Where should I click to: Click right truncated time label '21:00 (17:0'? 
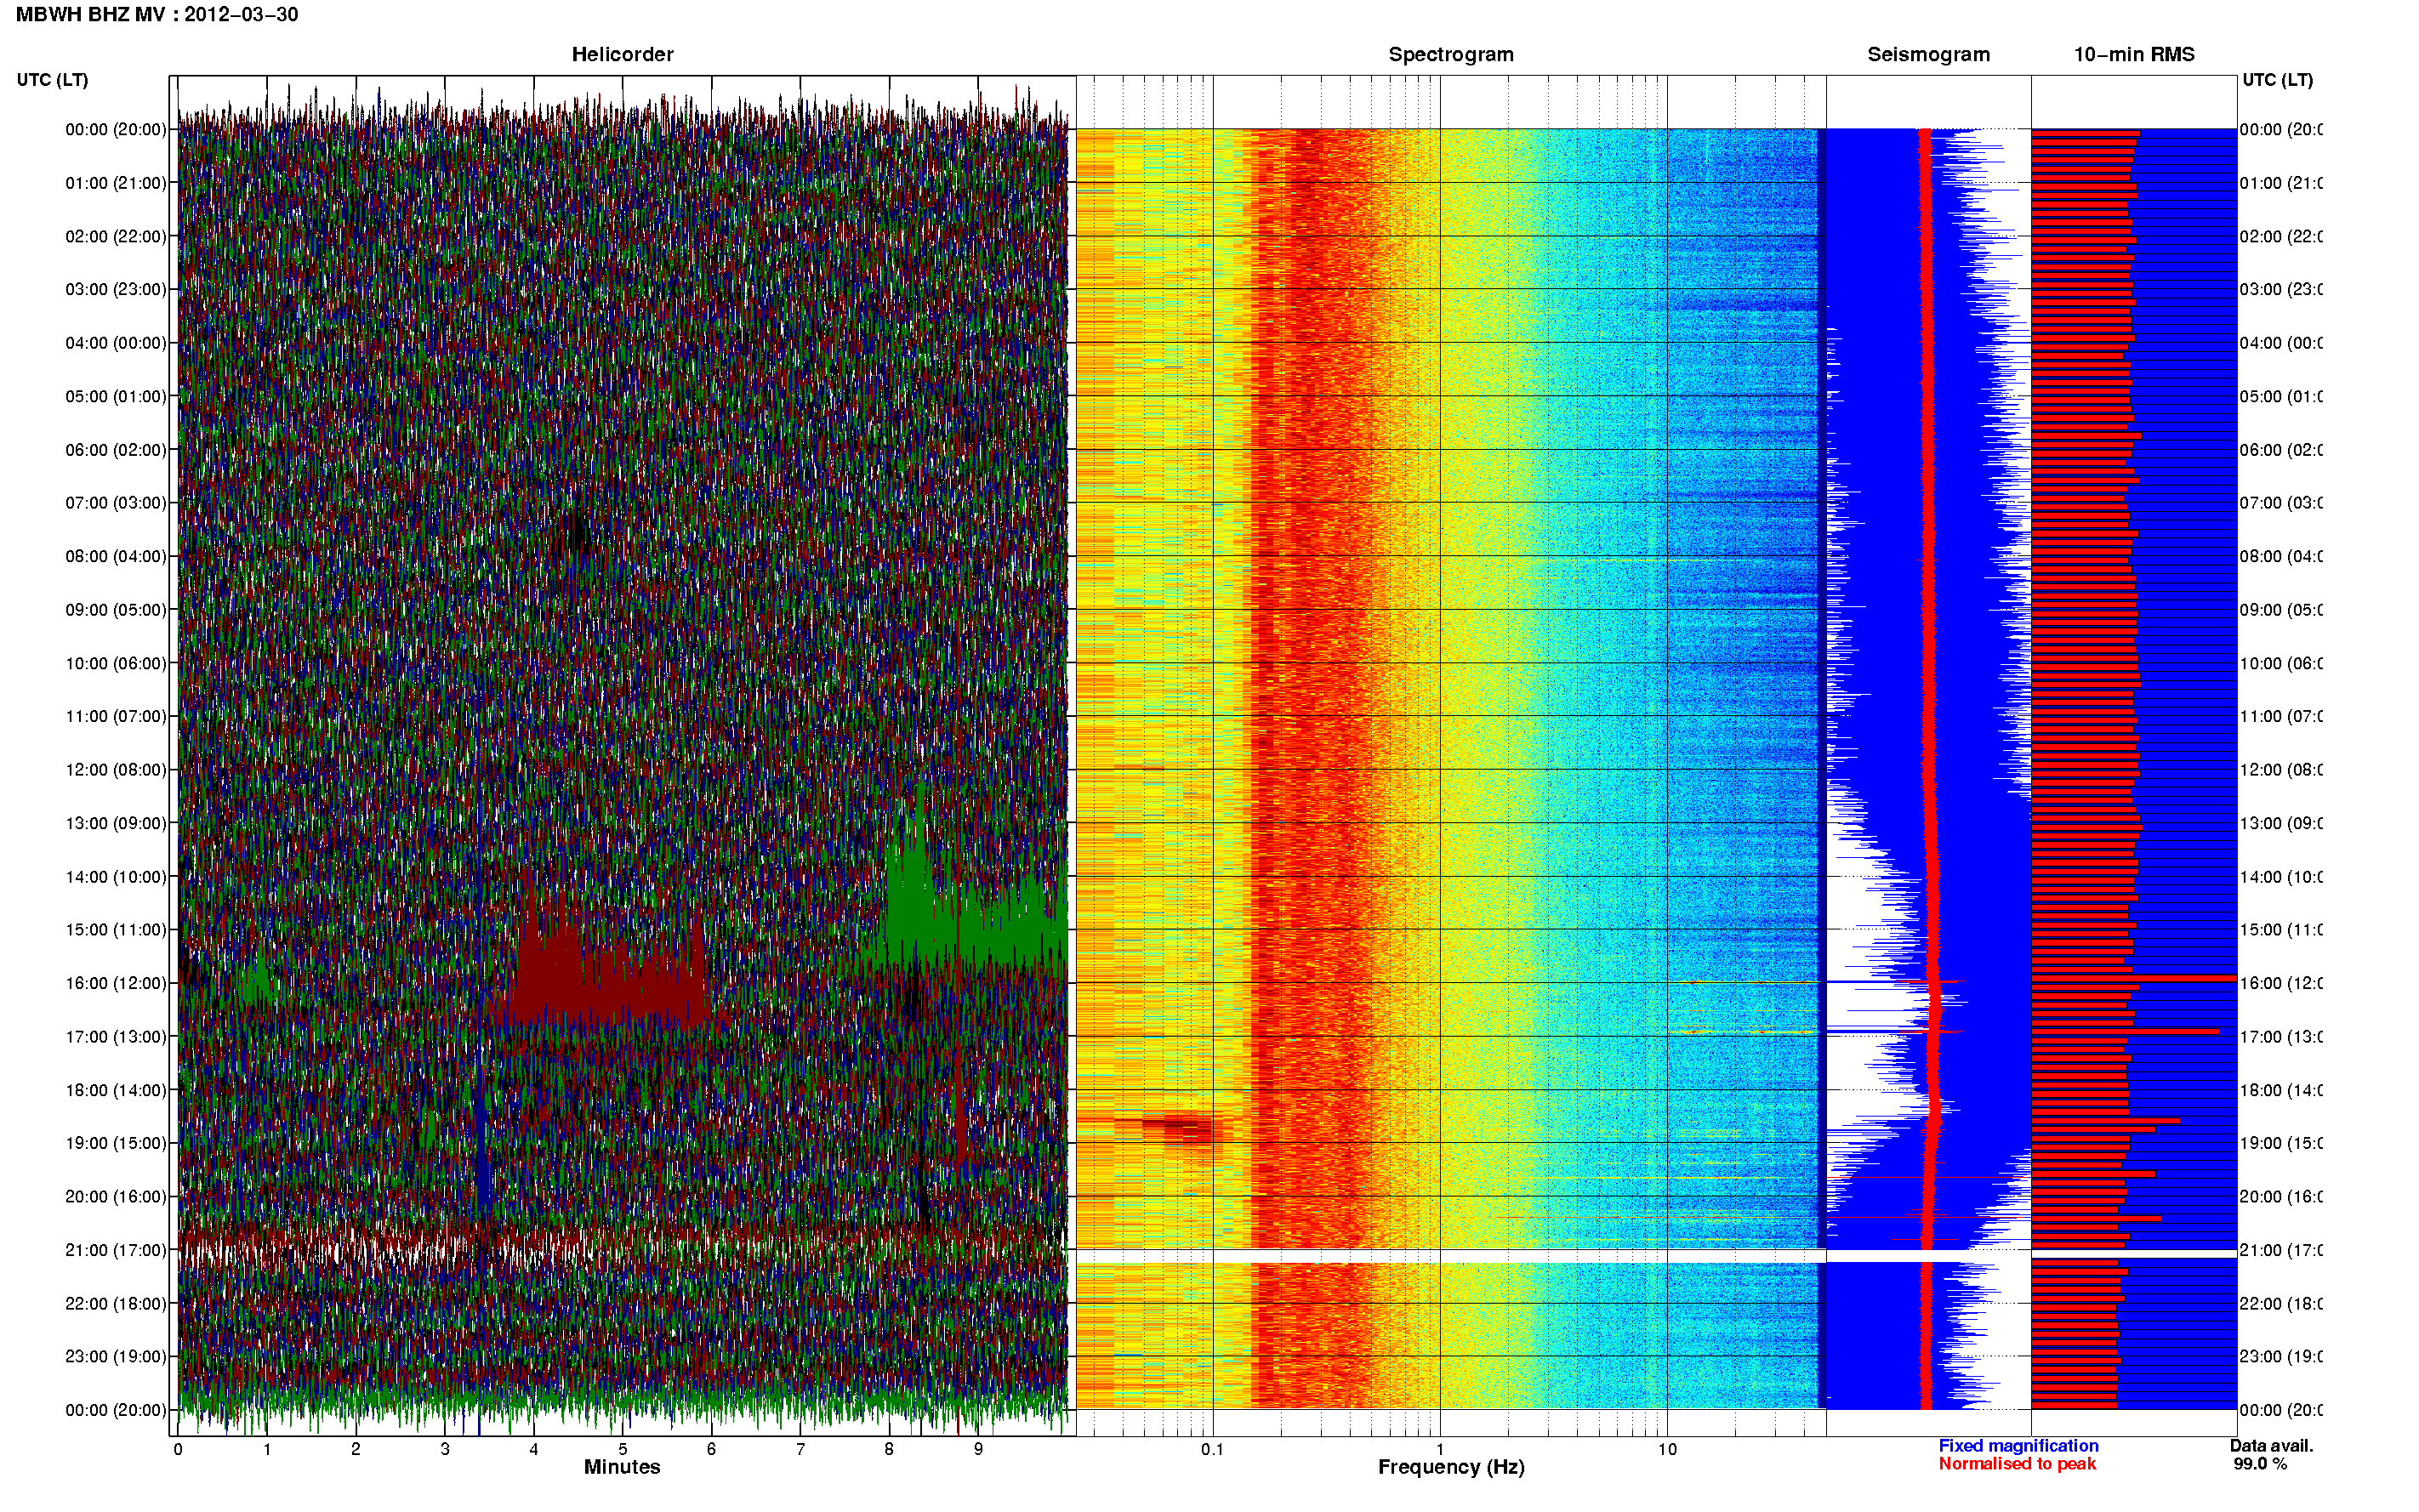(2281, 1250)
